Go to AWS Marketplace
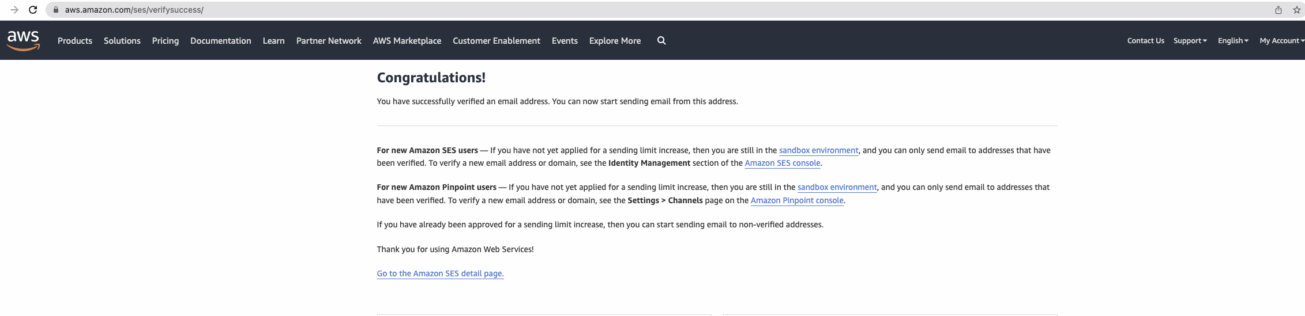The width and height of the screenshot is (1305, 316). pyautogui.click(x=407, y=40)
